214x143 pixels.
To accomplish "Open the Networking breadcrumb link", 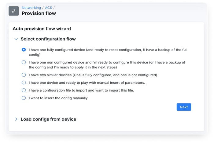I will pyautogui.click(x=31, y=8).
